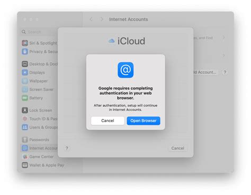This screenshot has height=195, width=251.
Task: Click in the settings Search field
Action: coord(39,32)
